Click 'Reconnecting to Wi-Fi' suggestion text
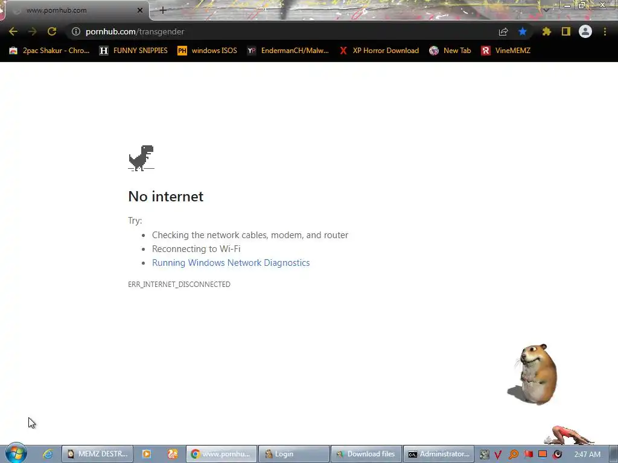Screen dimensions: 618x463 (x=196, y=249)
